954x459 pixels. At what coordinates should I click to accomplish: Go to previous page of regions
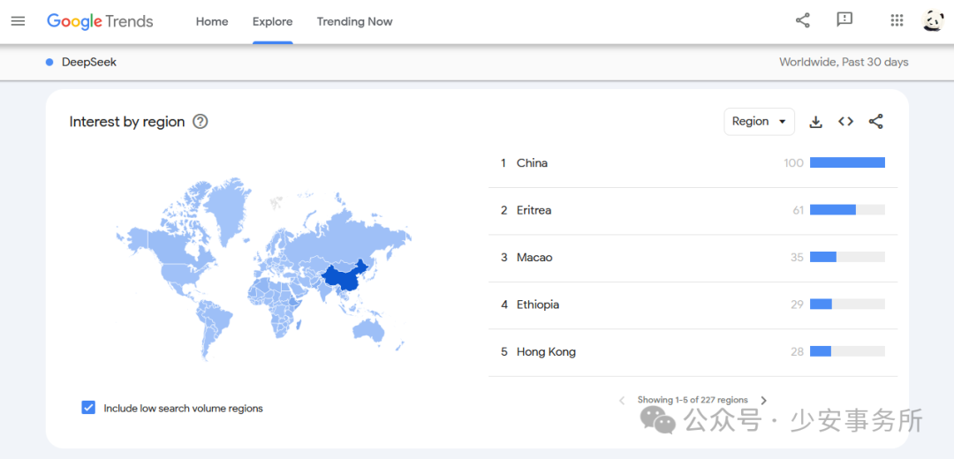tap(622, 401)
